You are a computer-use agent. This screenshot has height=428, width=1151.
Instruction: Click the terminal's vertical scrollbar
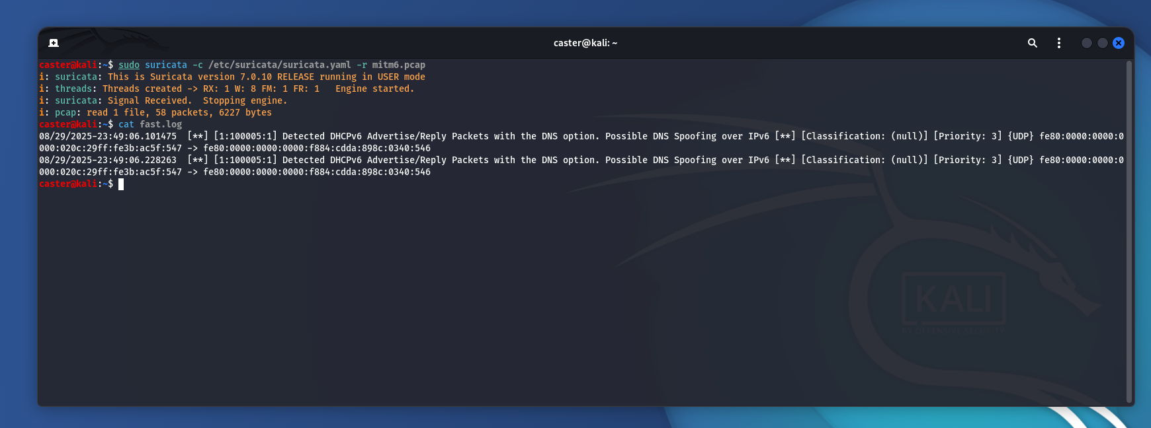click(1129, 231)
